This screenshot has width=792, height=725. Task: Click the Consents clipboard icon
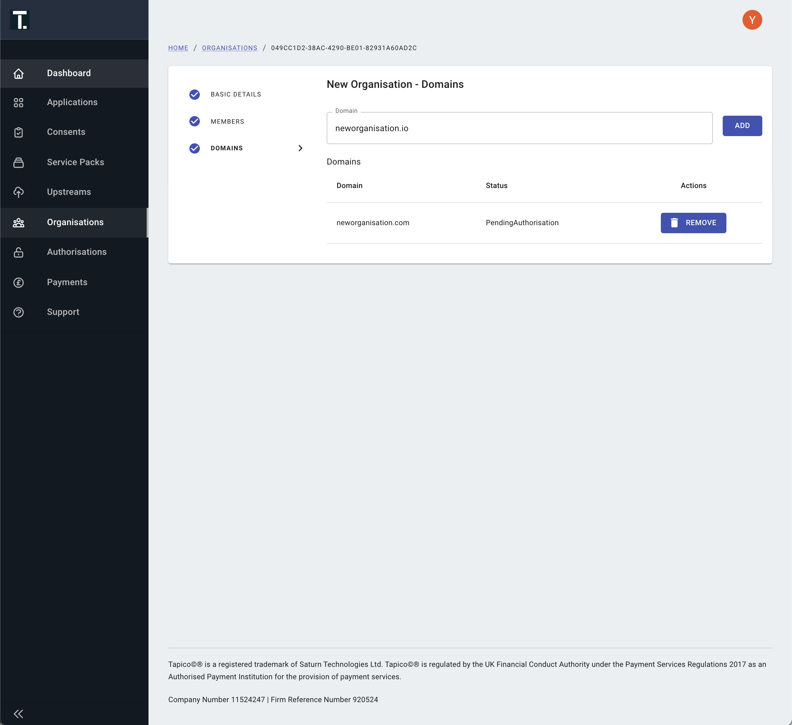(19, 132)
